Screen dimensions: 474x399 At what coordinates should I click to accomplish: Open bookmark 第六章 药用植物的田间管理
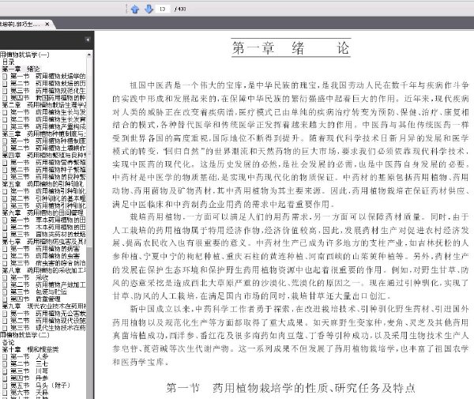tap(42, 213)
